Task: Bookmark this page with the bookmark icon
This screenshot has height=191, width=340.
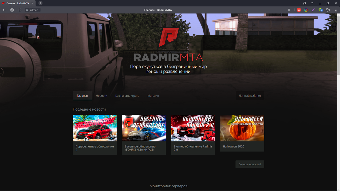Action: click(x=289, y=10)
